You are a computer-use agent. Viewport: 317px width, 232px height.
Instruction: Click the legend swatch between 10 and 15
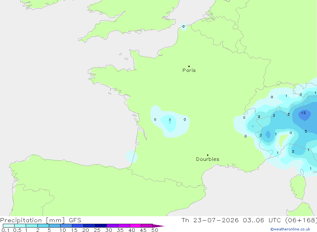(66, 226)
